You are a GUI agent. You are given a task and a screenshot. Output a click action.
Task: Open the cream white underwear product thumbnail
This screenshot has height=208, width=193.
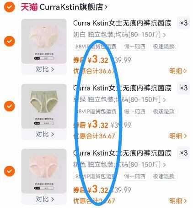44,41
